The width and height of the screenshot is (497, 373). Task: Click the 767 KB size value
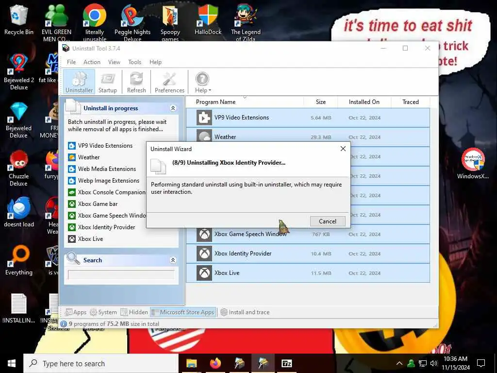point(321,235)
